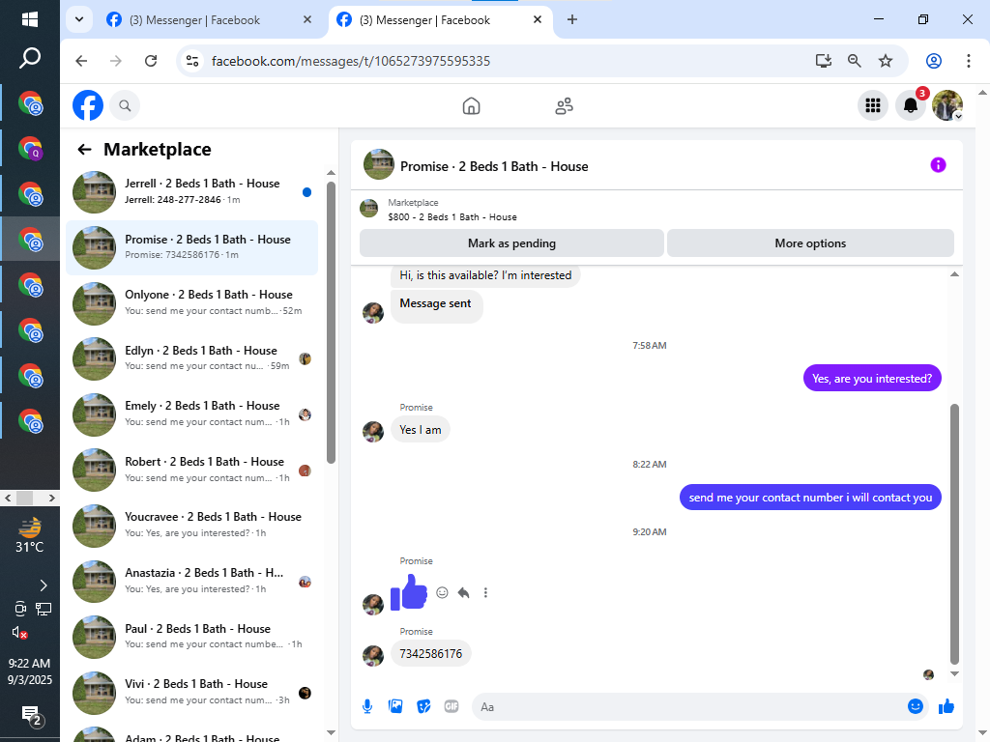Bookmark this page with the star
The height and width of the screenshot is (742, 990).
click(886, 61)
